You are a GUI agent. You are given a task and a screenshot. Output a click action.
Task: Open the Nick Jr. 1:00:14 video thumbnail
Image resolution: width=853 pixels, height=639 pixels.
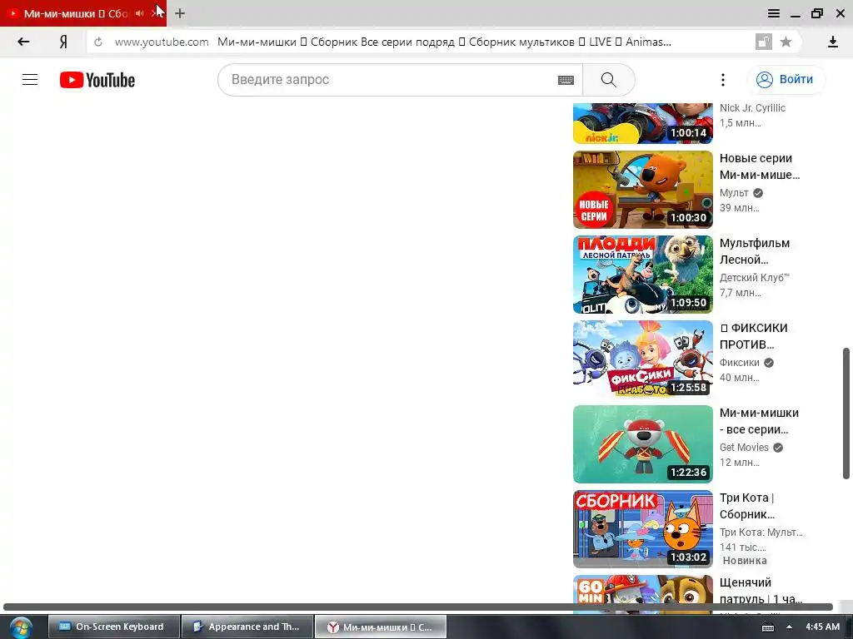tap(642, 123)
